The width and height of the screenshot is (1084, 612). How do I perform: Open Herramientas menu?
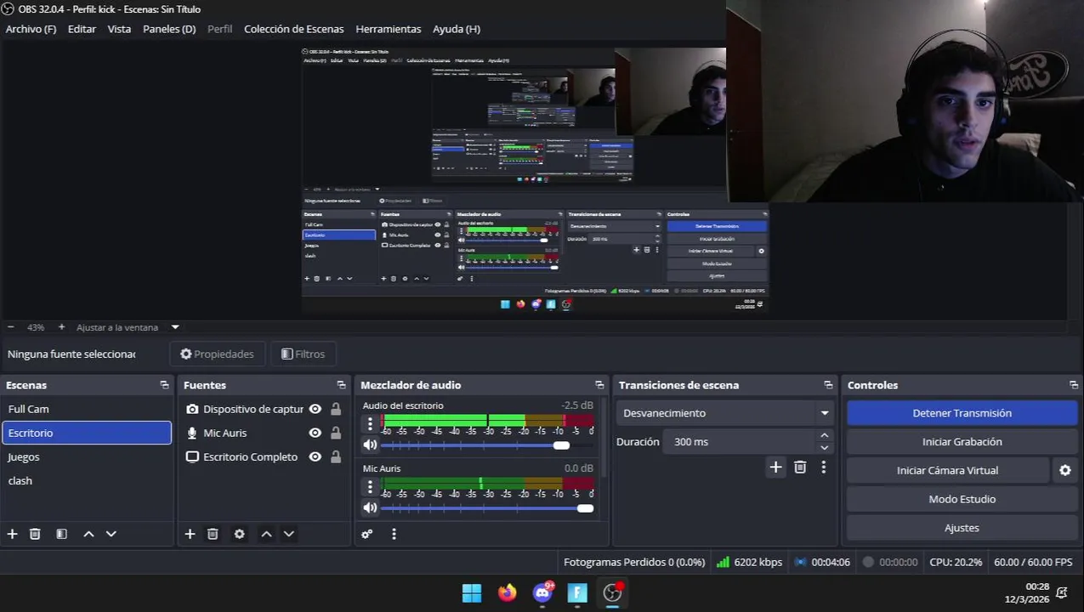click(389, 29)
